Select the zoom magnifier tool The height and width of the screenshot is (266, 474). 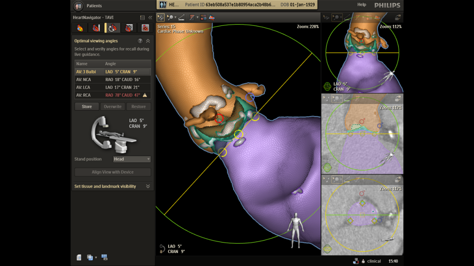tap(170, 18)
